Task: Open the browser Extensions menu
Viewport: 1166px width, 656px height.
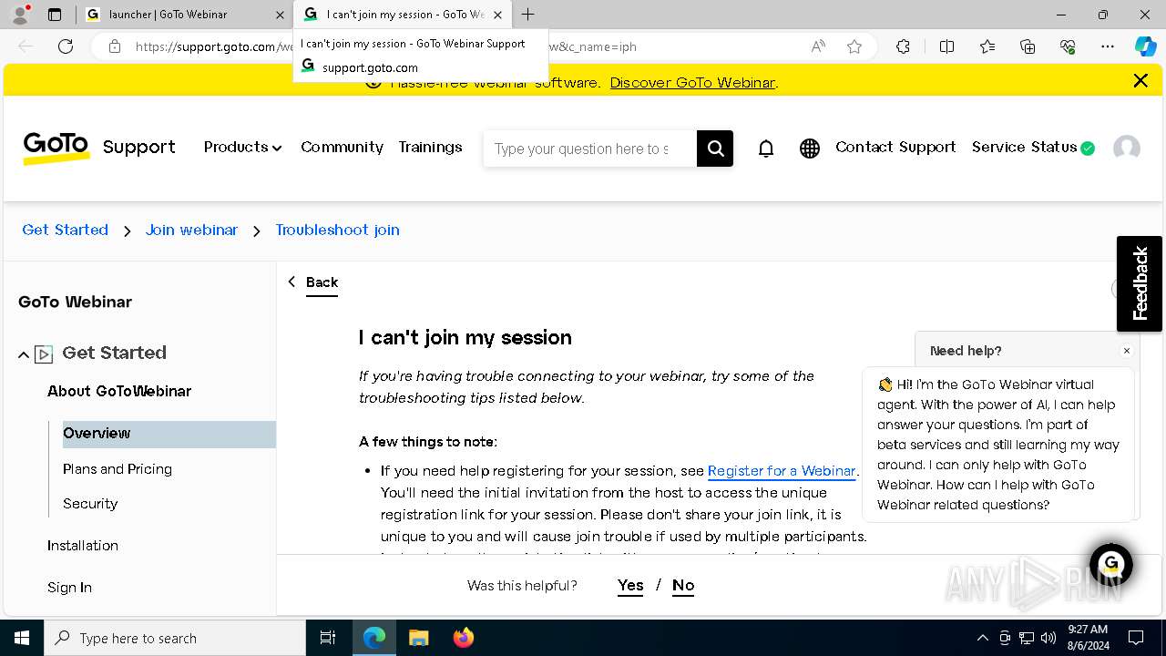Action: pyautogui.click(x=903, y=46)
